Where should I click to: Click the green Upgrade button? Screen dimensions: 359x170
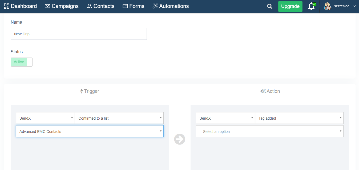290,6
